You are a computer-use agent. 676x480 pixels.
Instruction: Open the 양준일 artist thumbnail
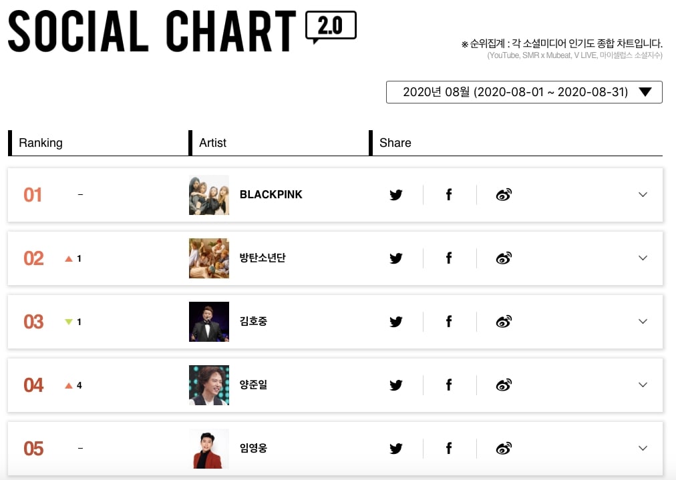click(209, 385)
